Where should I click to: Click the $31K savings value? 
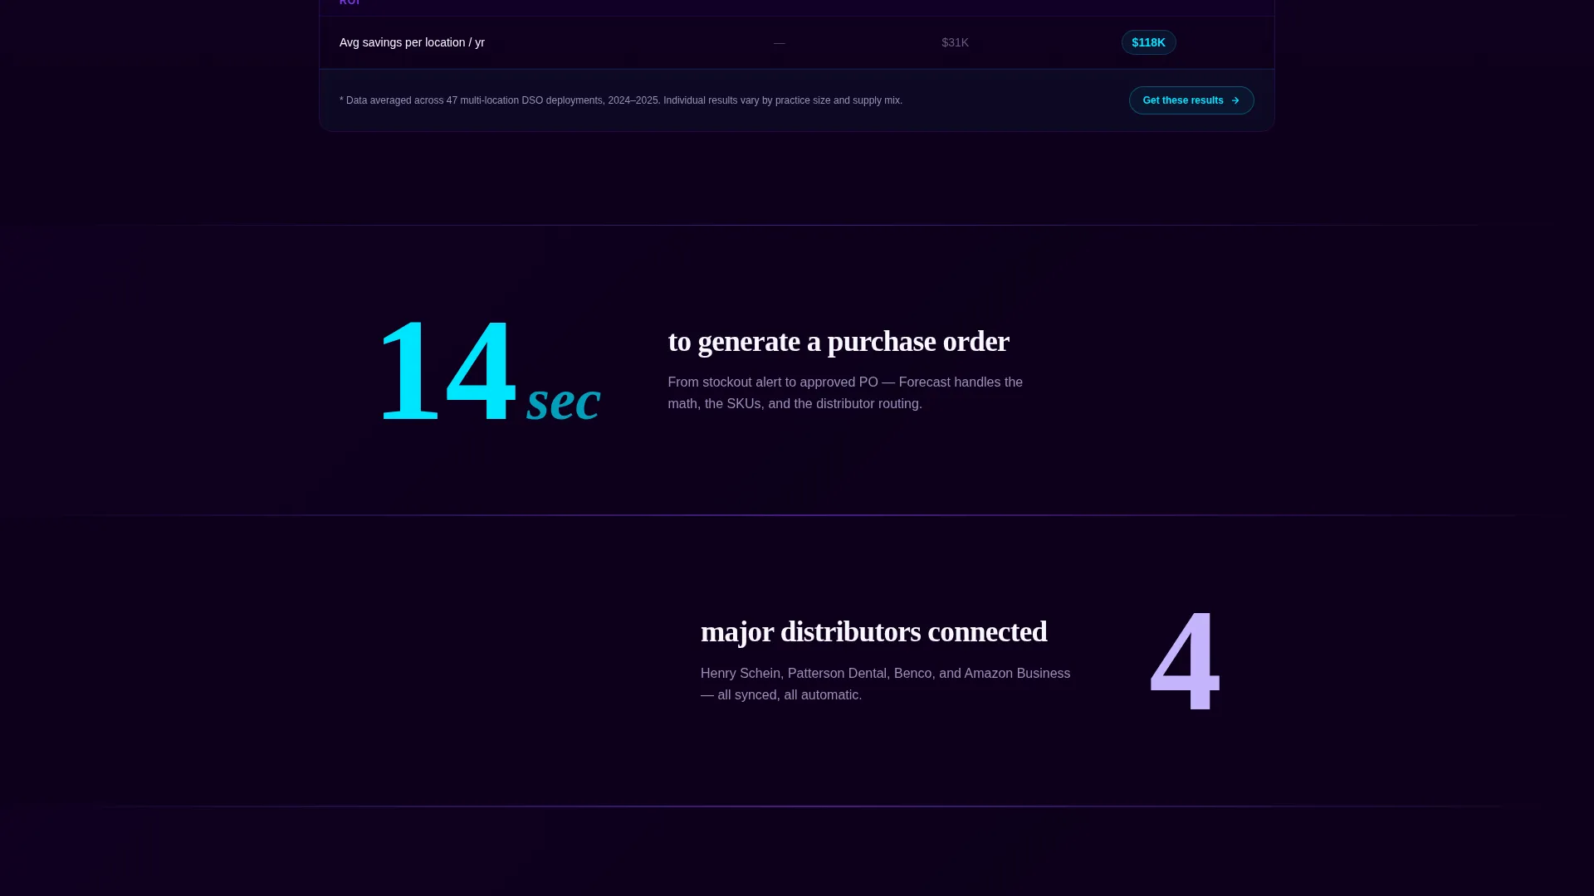pos(955,42)
